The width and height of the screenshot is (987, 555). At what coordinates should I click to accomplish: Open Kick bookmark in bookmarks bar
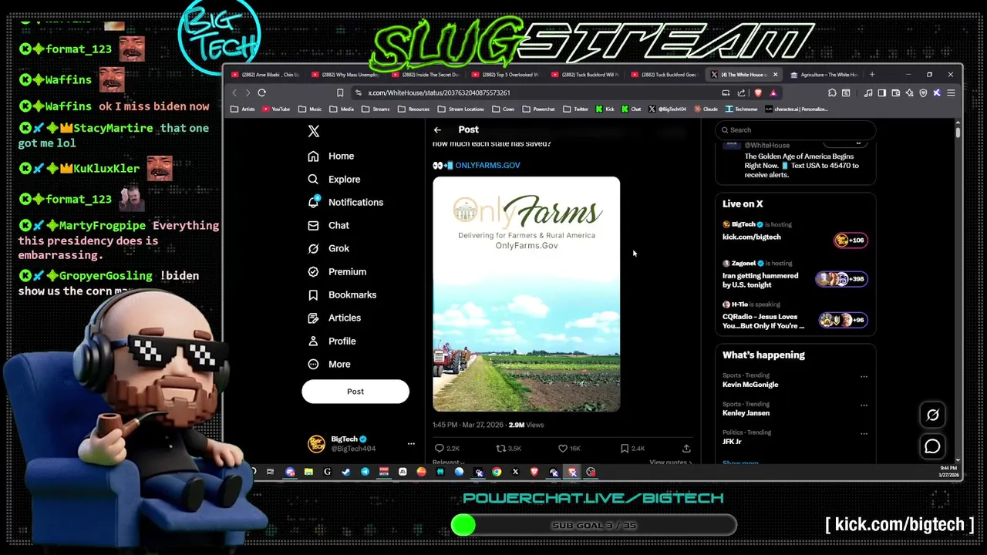605,109
